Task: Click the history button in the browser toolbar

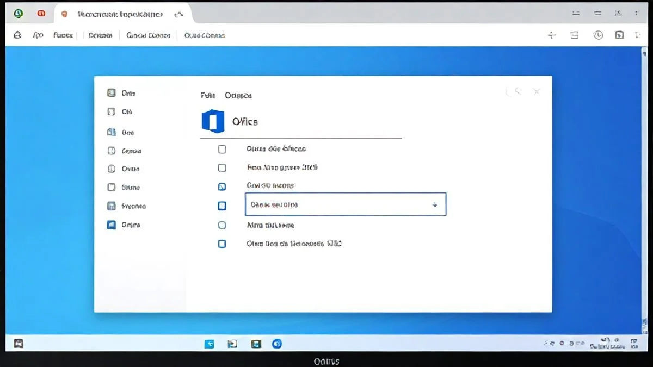Action: click(x=597, y=35)
